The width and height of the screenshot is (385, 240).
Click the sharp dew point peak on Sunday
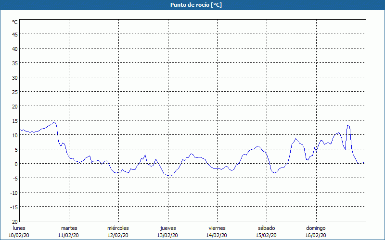348,126
